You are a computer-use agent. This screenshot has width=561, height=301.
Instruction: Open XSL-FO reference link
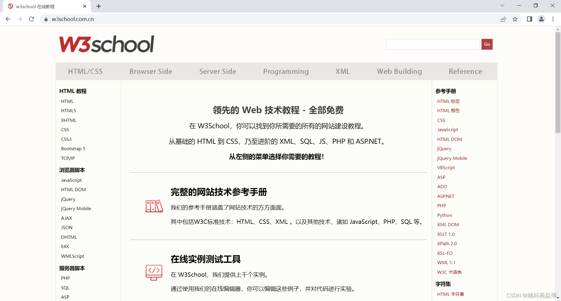445,253
